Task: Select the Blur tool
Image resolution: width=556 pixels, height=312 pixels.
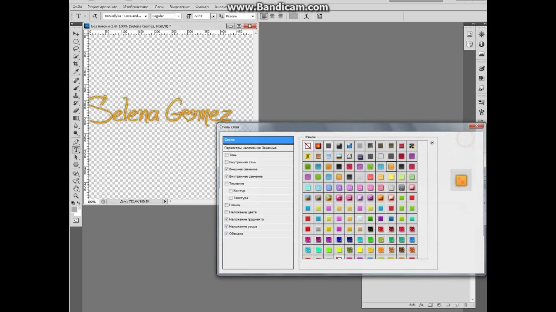Action: click(x=76, y=126)
